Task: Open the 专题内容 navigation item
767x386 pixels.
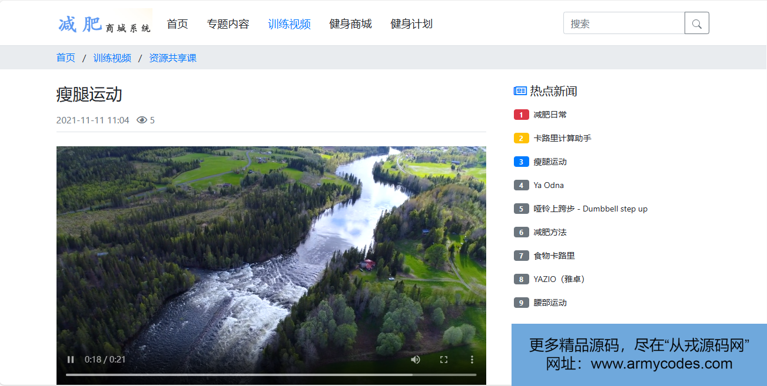Action: click(x=228, y=24)
